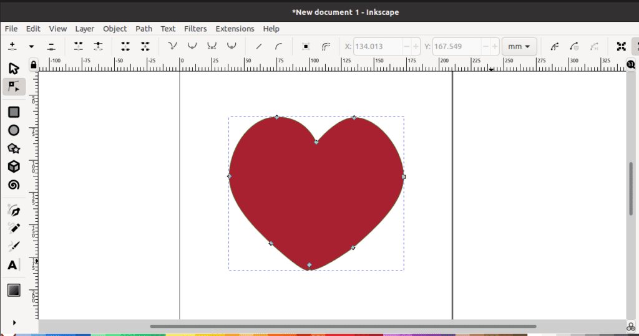Select the Spiral tool
The height and width of the screenshot is (336, 639).
click(x=14, y=185)
